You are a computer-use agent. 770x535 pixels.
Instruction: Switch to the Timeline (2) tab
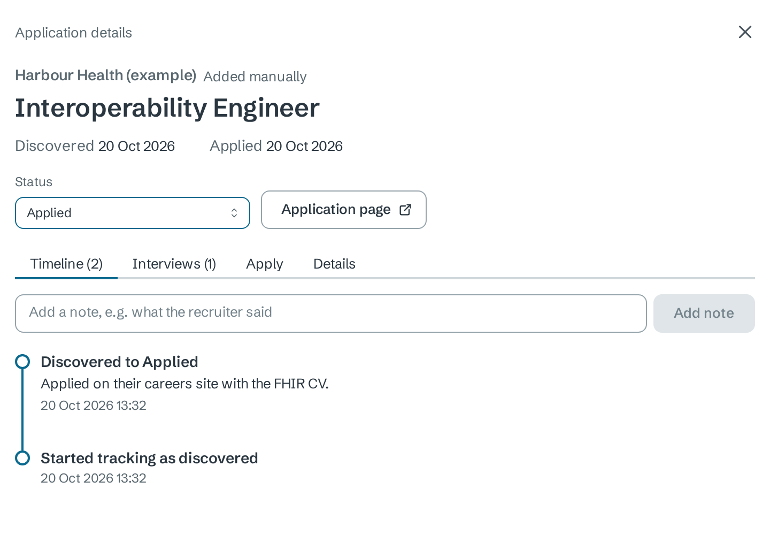pos(66,264)
